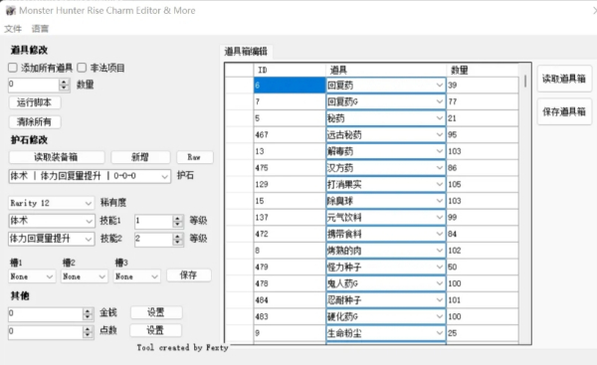Click the row header of 秘药 row

pos(240,118)
